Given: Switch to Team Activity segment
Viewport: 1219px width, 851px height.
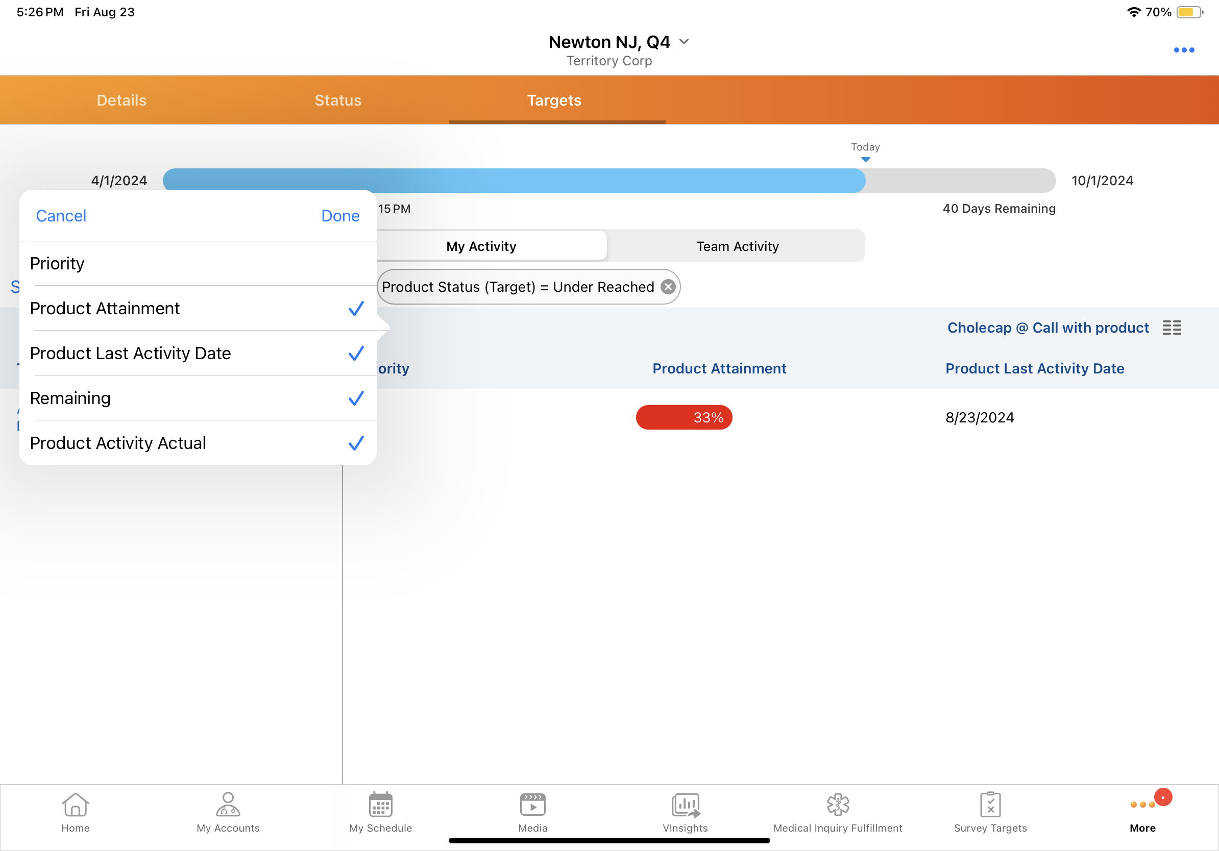Looking at the screenshot, I should pos(737,246).
